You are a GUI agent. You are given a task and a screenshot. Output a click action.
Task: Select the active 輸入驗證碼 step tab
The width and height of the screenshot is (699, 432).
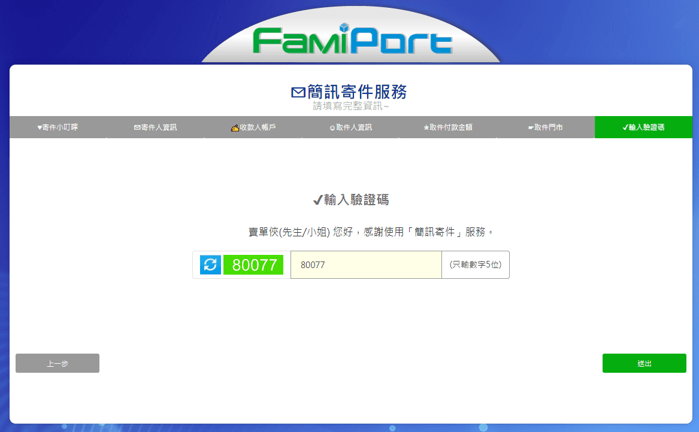tap(643, 127)
